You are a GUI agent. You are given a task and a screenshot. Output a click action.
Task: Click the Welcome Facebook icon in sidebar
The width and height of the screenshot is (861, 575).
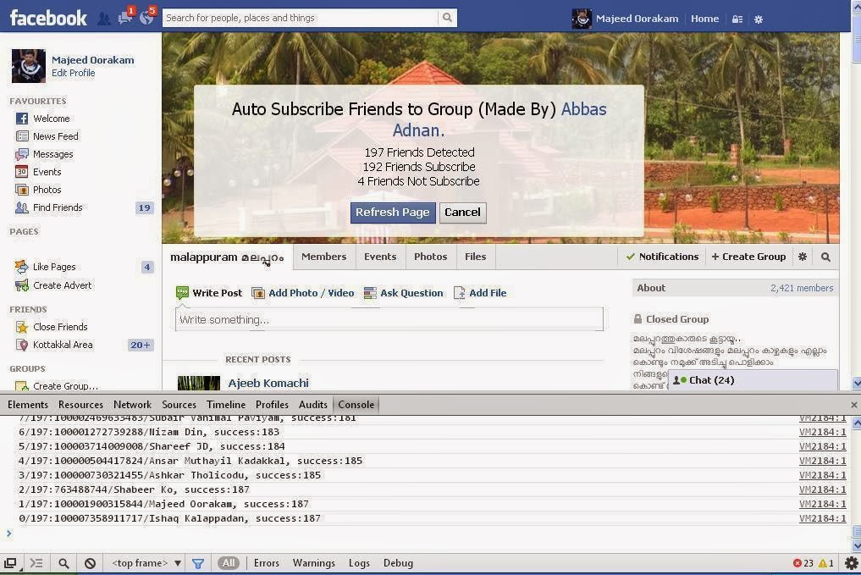coord(22,119)
